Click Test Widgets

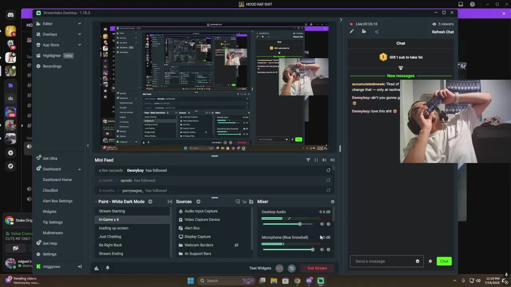pos(260,268)
